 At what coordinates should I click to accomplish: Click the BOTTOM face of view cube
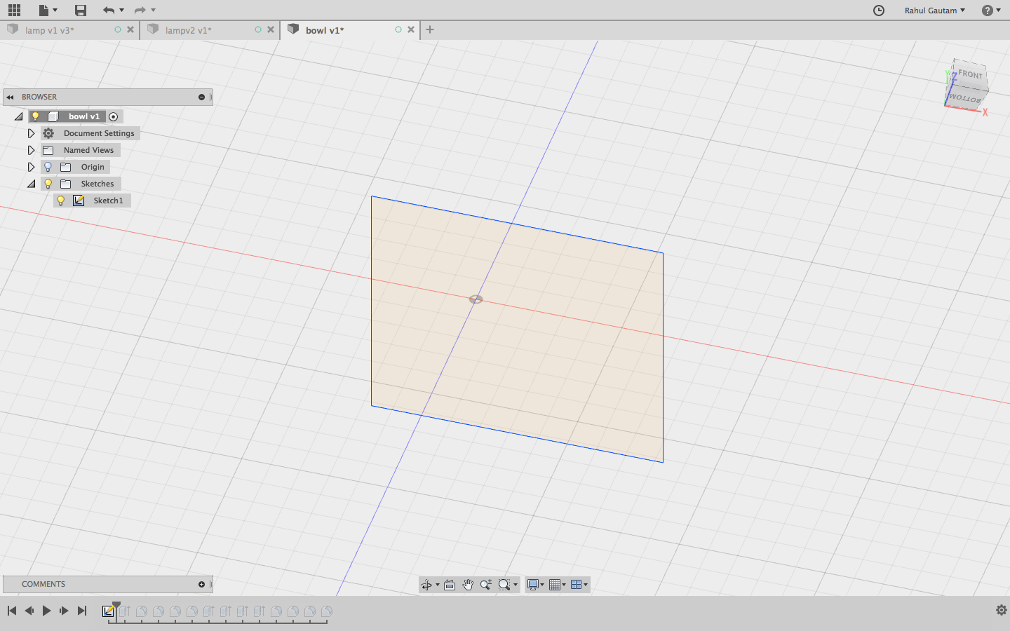point(965,98)
